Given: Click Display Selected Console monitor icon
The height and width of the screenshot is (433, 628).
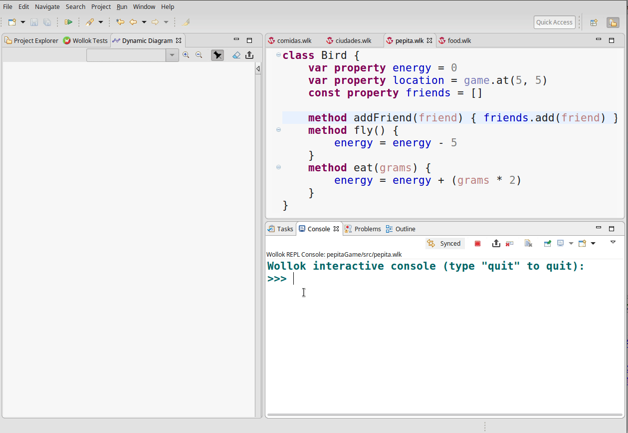Looking at the screenshot, I should click(x=561, y=243).
